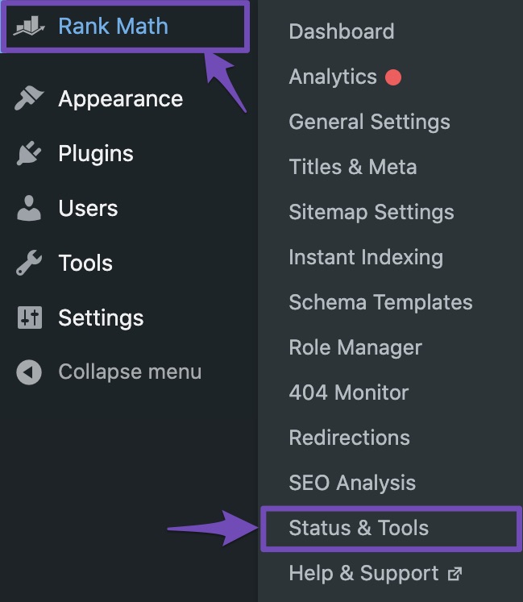Screen dimensions: 523x602
Task: Open Rank Math Dashboard submenu item
Action: 342,31
